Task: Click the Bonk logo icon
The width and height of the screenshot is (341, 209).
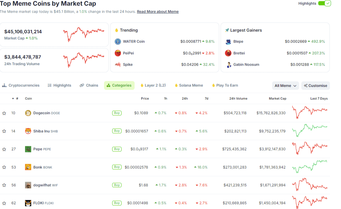Action: coord(28,167)
